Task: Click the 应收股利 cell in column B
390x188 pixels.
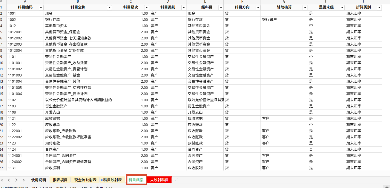Action: click(78, 168)
